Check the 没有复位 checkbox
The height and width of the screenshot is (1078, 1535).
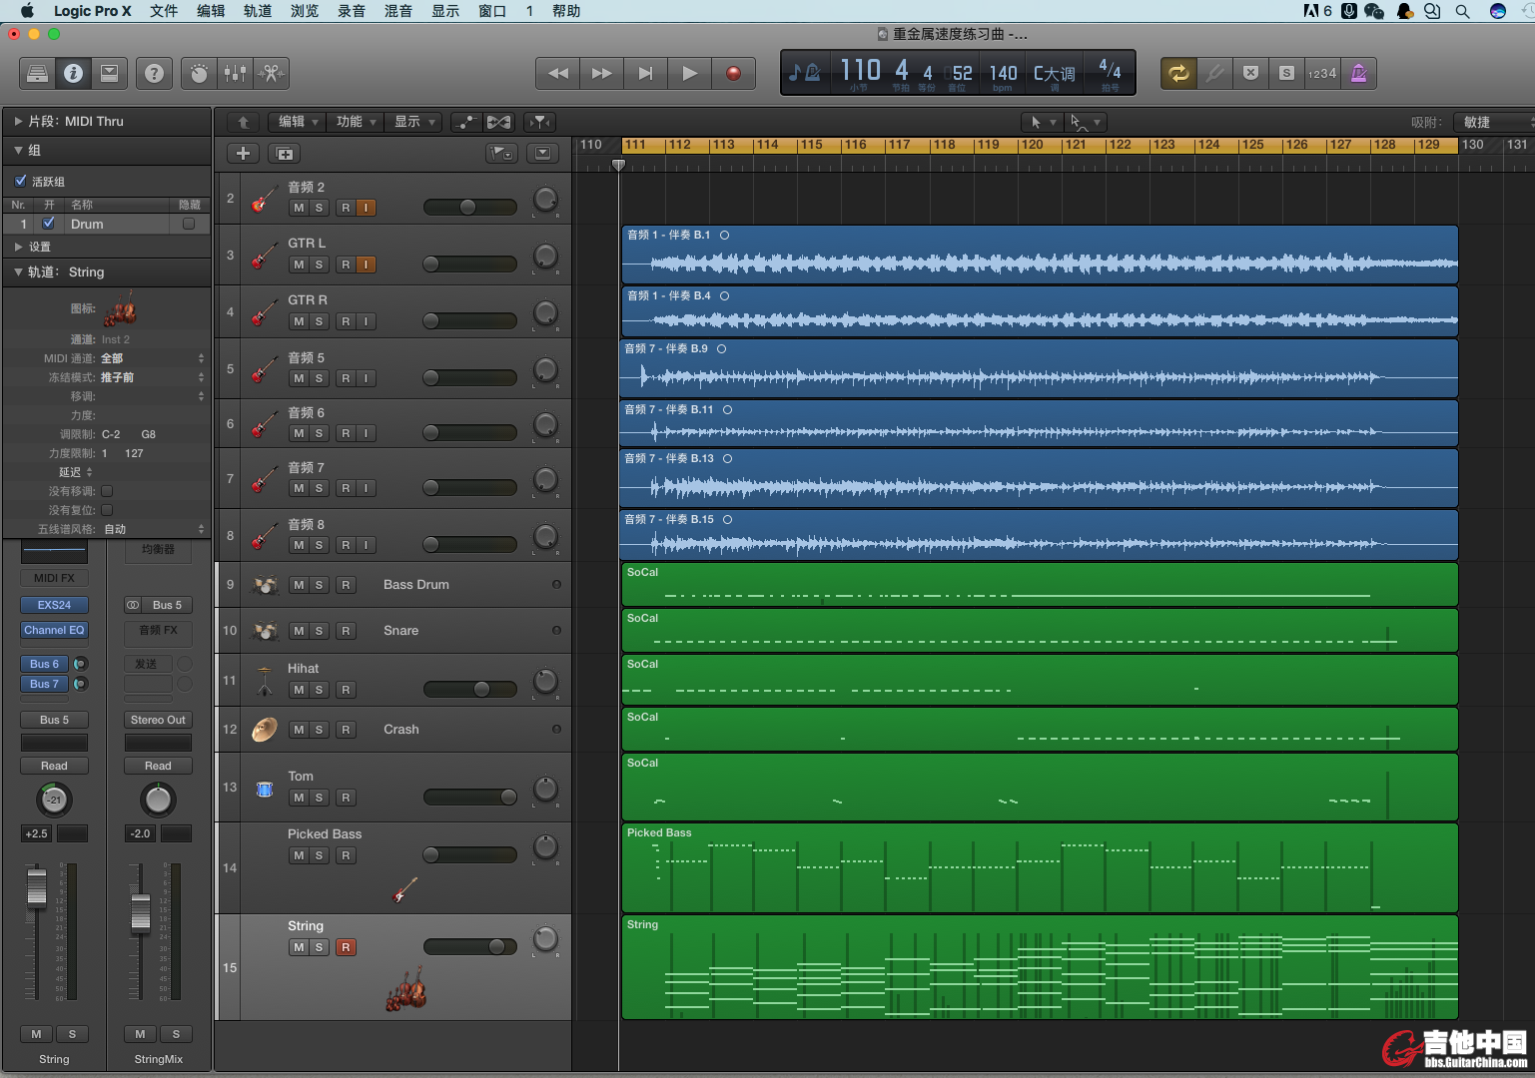click(107, 510)
